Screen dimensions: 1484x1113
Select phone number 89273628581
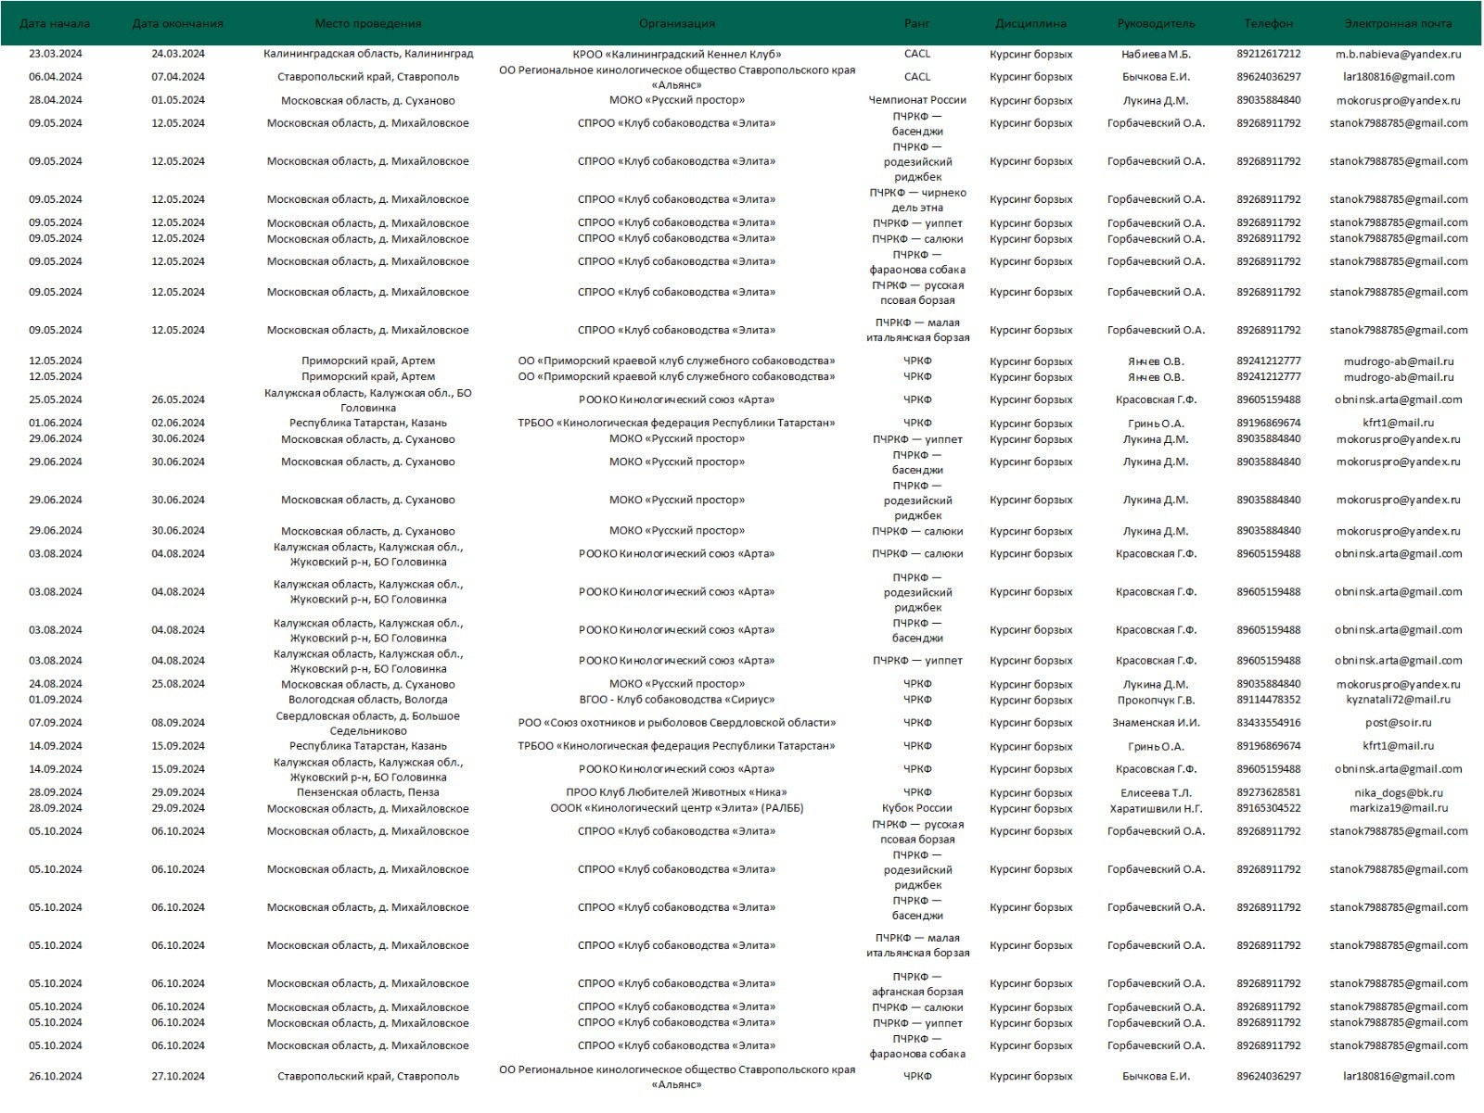click(1269, 792)
